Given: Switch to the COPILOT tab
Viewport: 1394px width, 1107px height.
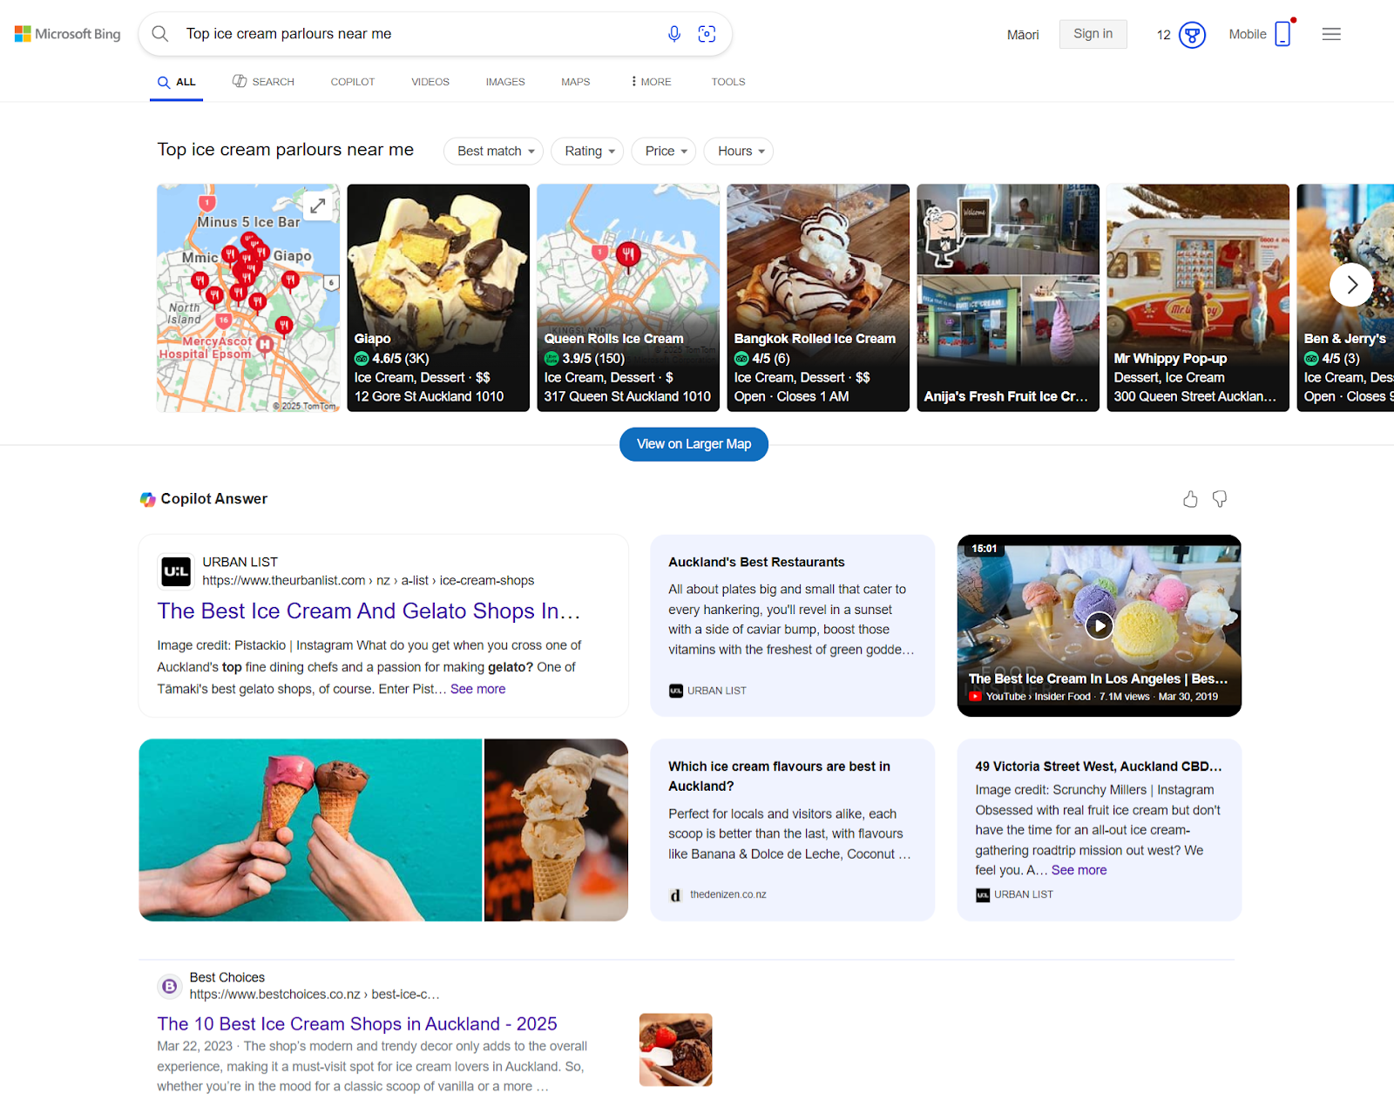Looking at the screenshot, I should (x=353, y=82).
